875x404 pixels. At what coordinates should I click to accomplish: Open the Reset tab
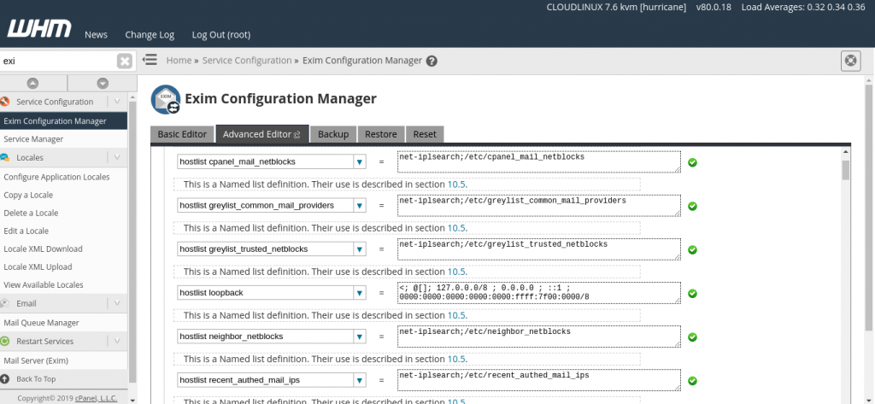(x=425, y=134)
